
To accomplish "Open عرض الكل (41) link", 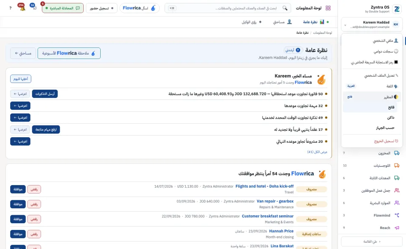I will coord(317,152).
